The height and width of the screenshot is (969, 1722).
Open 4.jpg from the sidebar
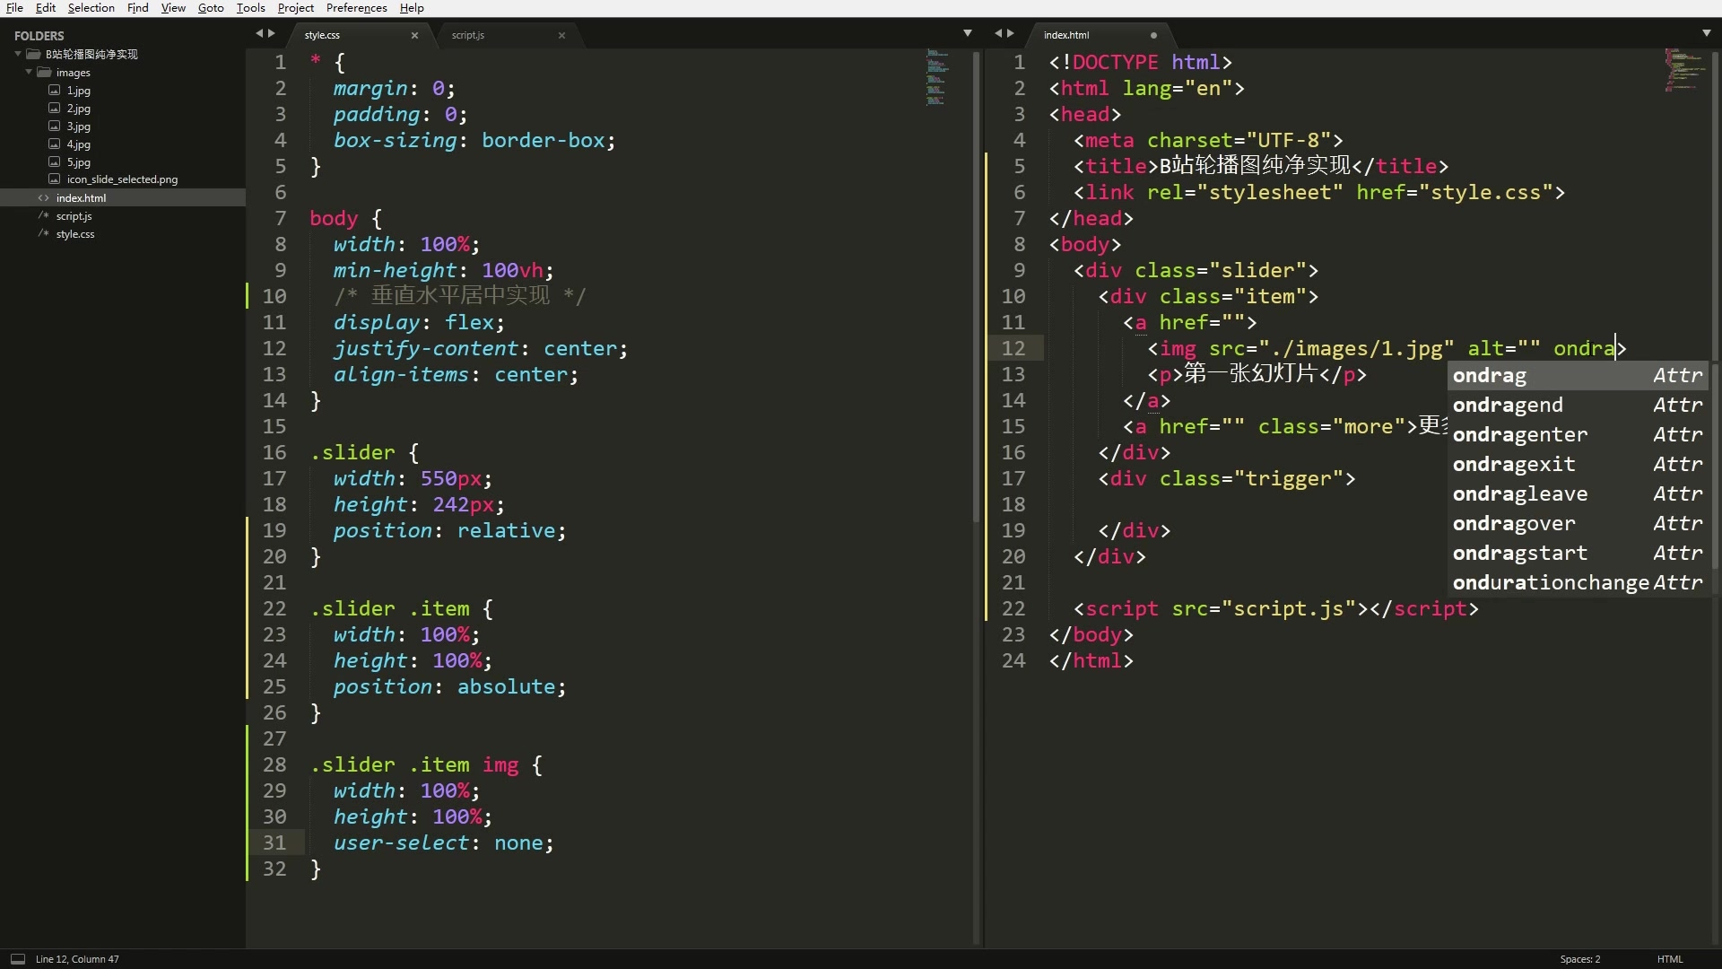[x=79, y=144]
